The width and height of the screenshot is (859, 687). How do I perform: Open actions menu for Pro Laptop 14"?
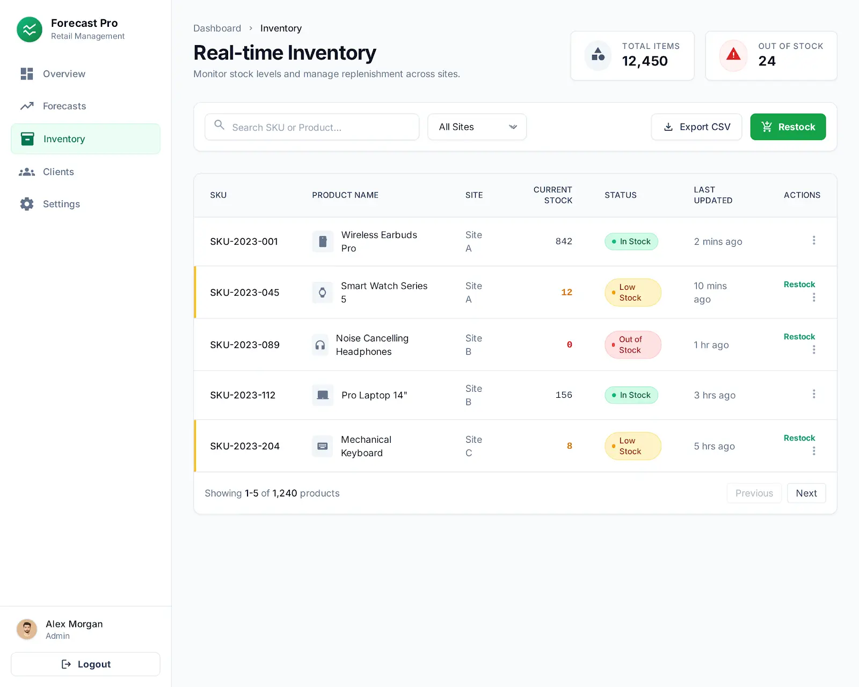(x=814, y=394)
